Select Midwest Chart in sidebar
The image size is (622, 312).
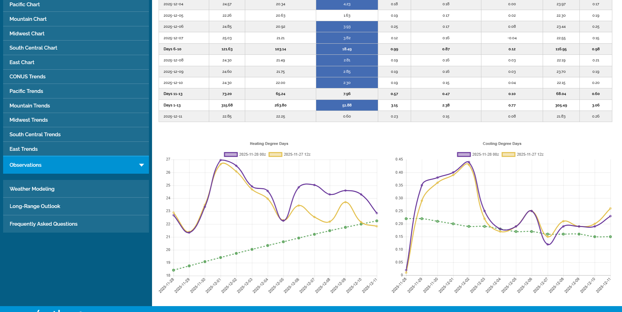pos(27,34)
